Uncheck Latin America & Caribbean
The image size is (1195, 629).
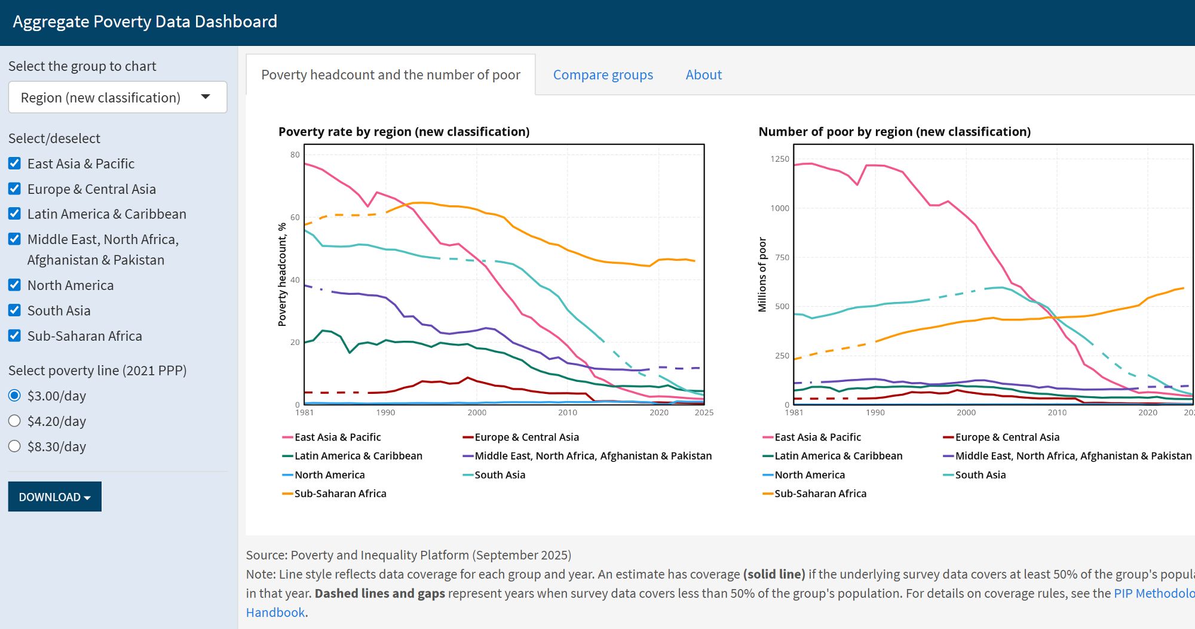14,214
